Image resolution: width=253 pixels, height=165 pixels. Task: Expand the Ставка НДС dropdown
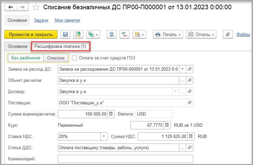[104, 136]
